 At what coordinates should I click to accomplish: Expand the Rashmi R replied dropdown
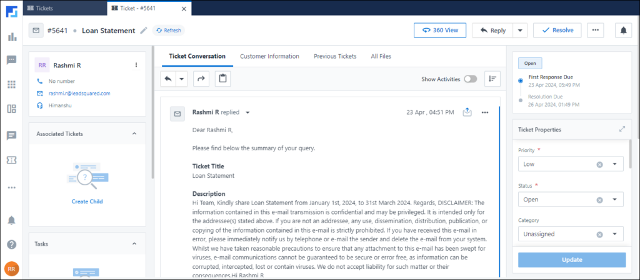point(247,113)
